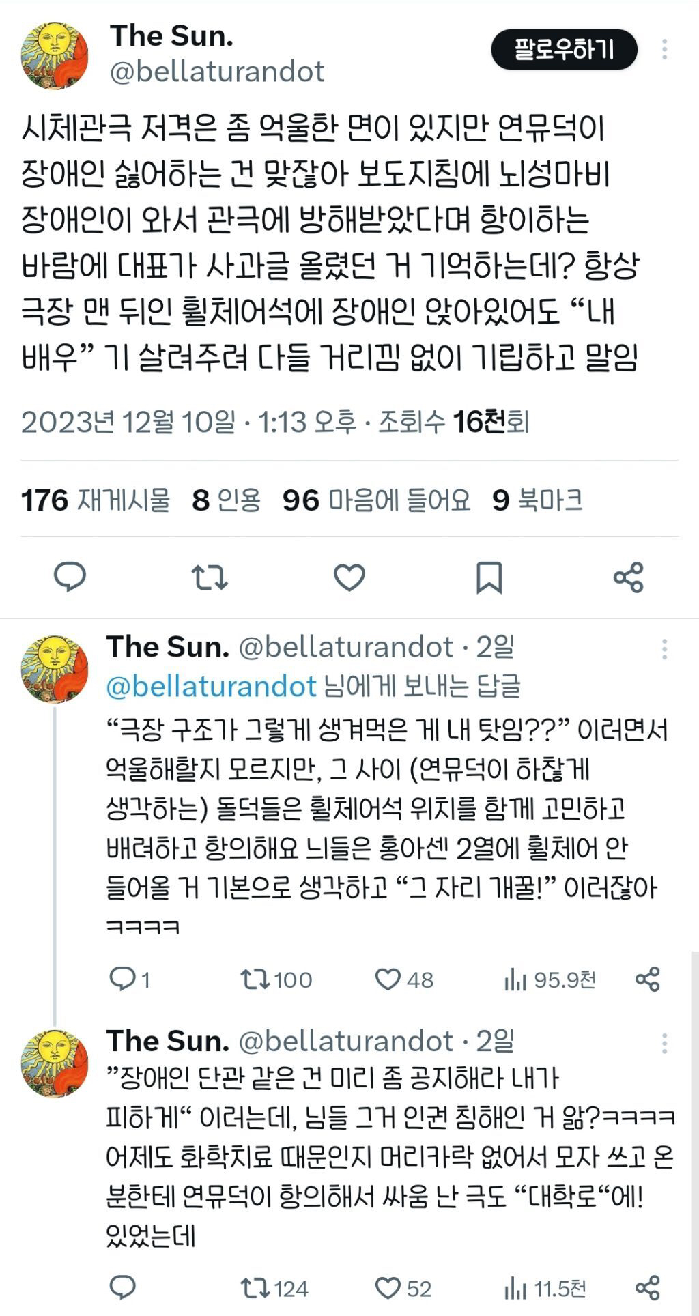The height and width of the screenshot is (1316, 699).
Task: Like the main tweet
Action: pyautogui.click(x=349, y=577)
